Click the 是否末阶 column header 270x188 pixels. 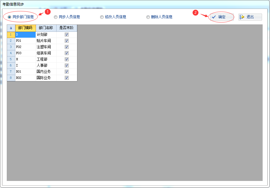click(67, 28)
